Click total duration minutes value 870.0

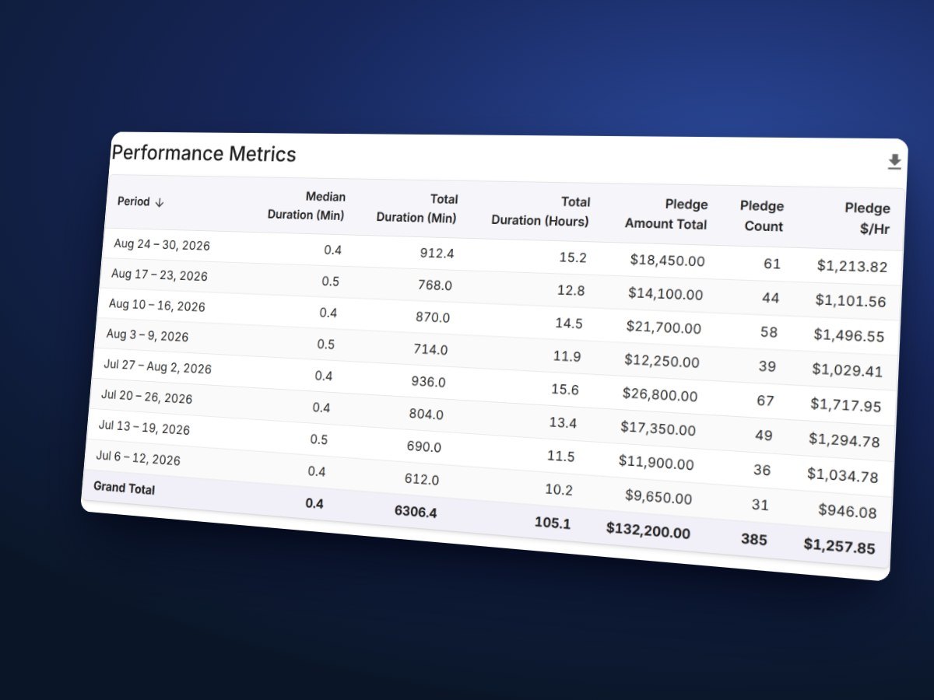point(432,317)
